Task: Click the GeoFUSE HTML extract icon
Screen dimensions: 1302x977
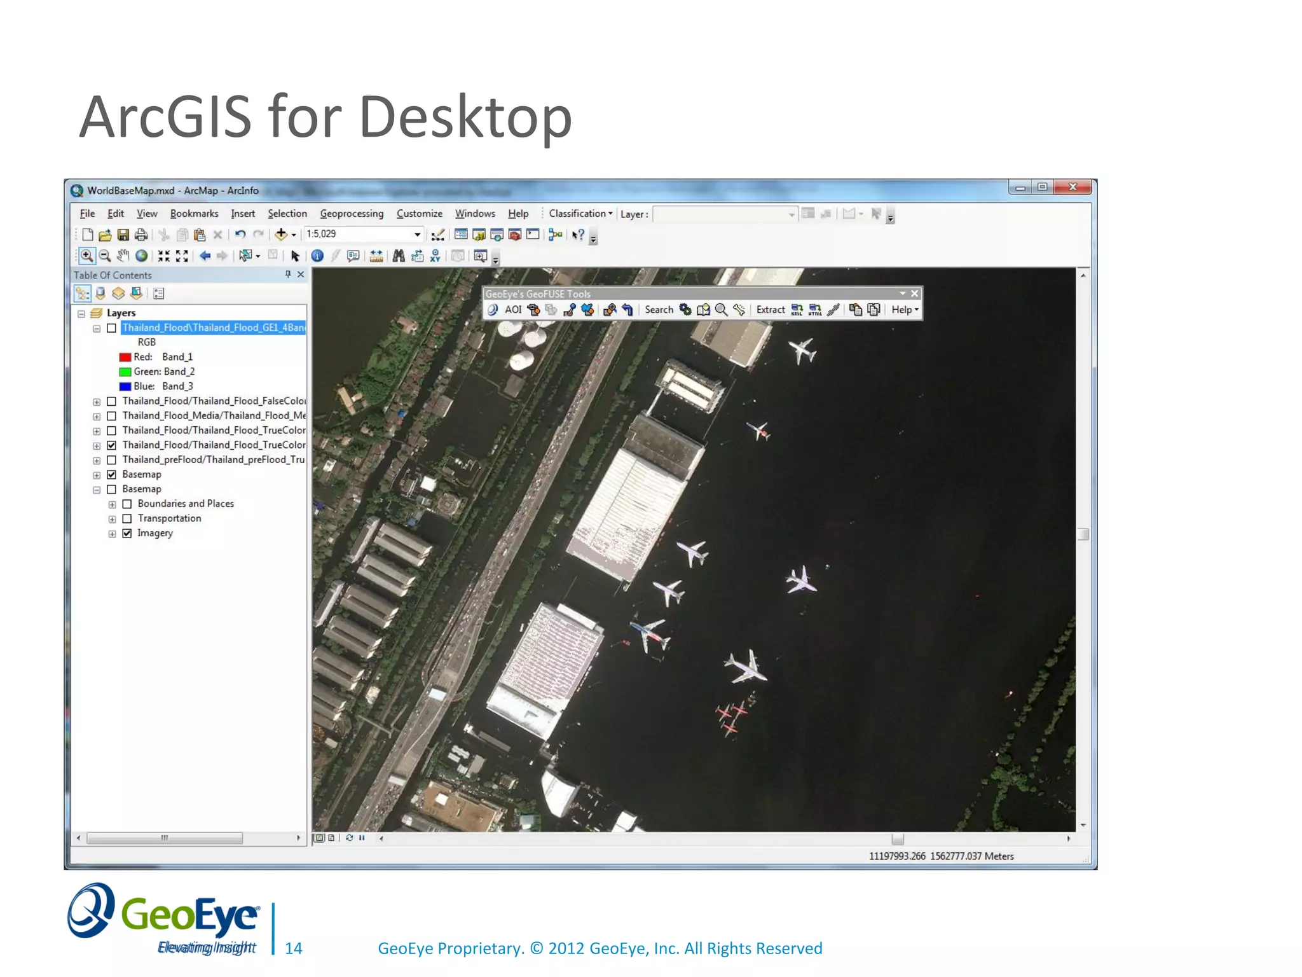Action: (815, 310)
